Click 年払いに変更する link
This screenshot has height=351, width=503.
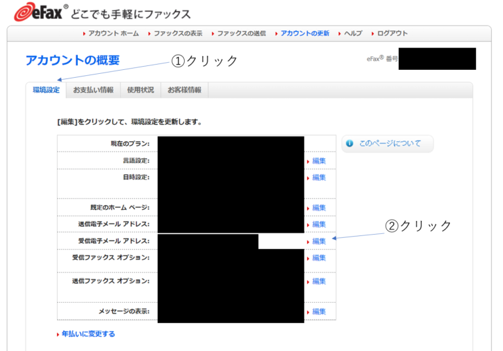click(88, 334)
